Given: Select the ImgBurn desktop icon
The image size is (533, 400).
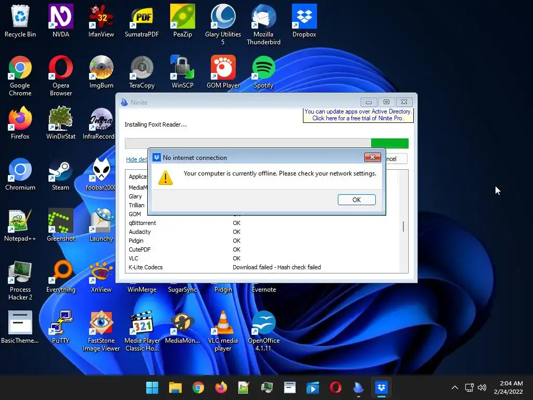Looking at the screenshot, I should pos(101,72).
